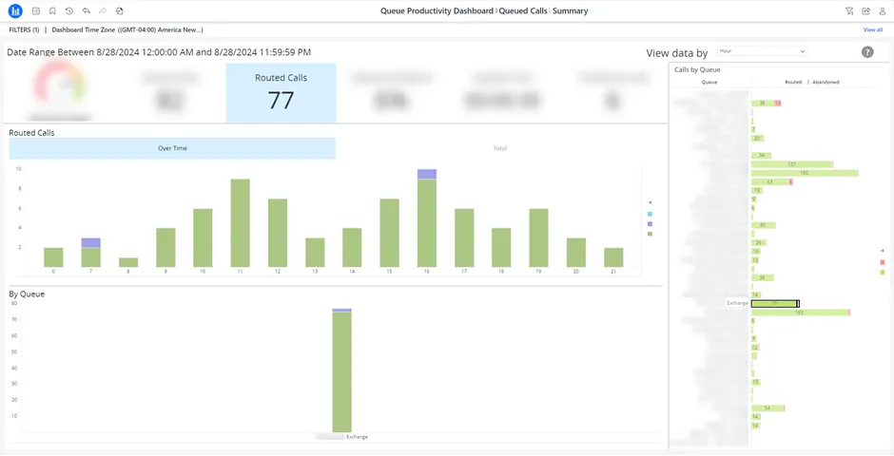
Task: Open the share/export icon
Action: (866, 10)
